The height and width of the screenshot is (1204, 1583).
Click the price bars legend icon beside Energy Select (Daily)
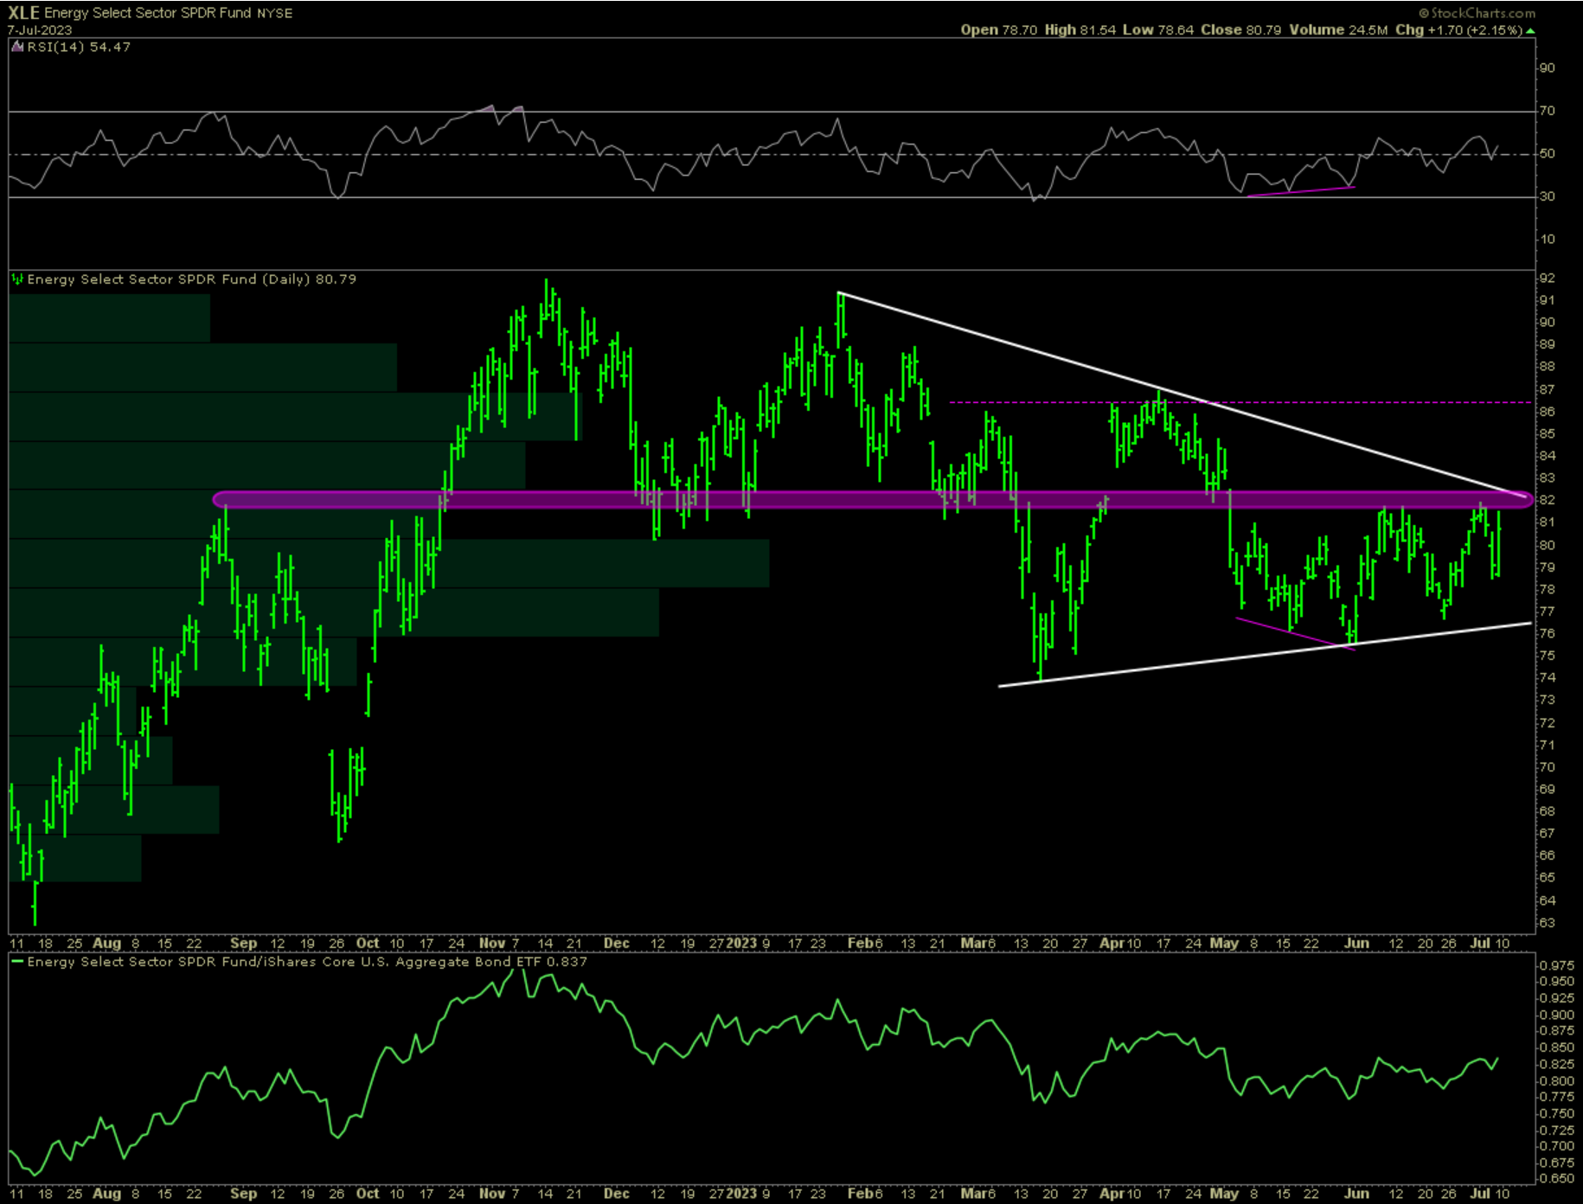[16, 279]
